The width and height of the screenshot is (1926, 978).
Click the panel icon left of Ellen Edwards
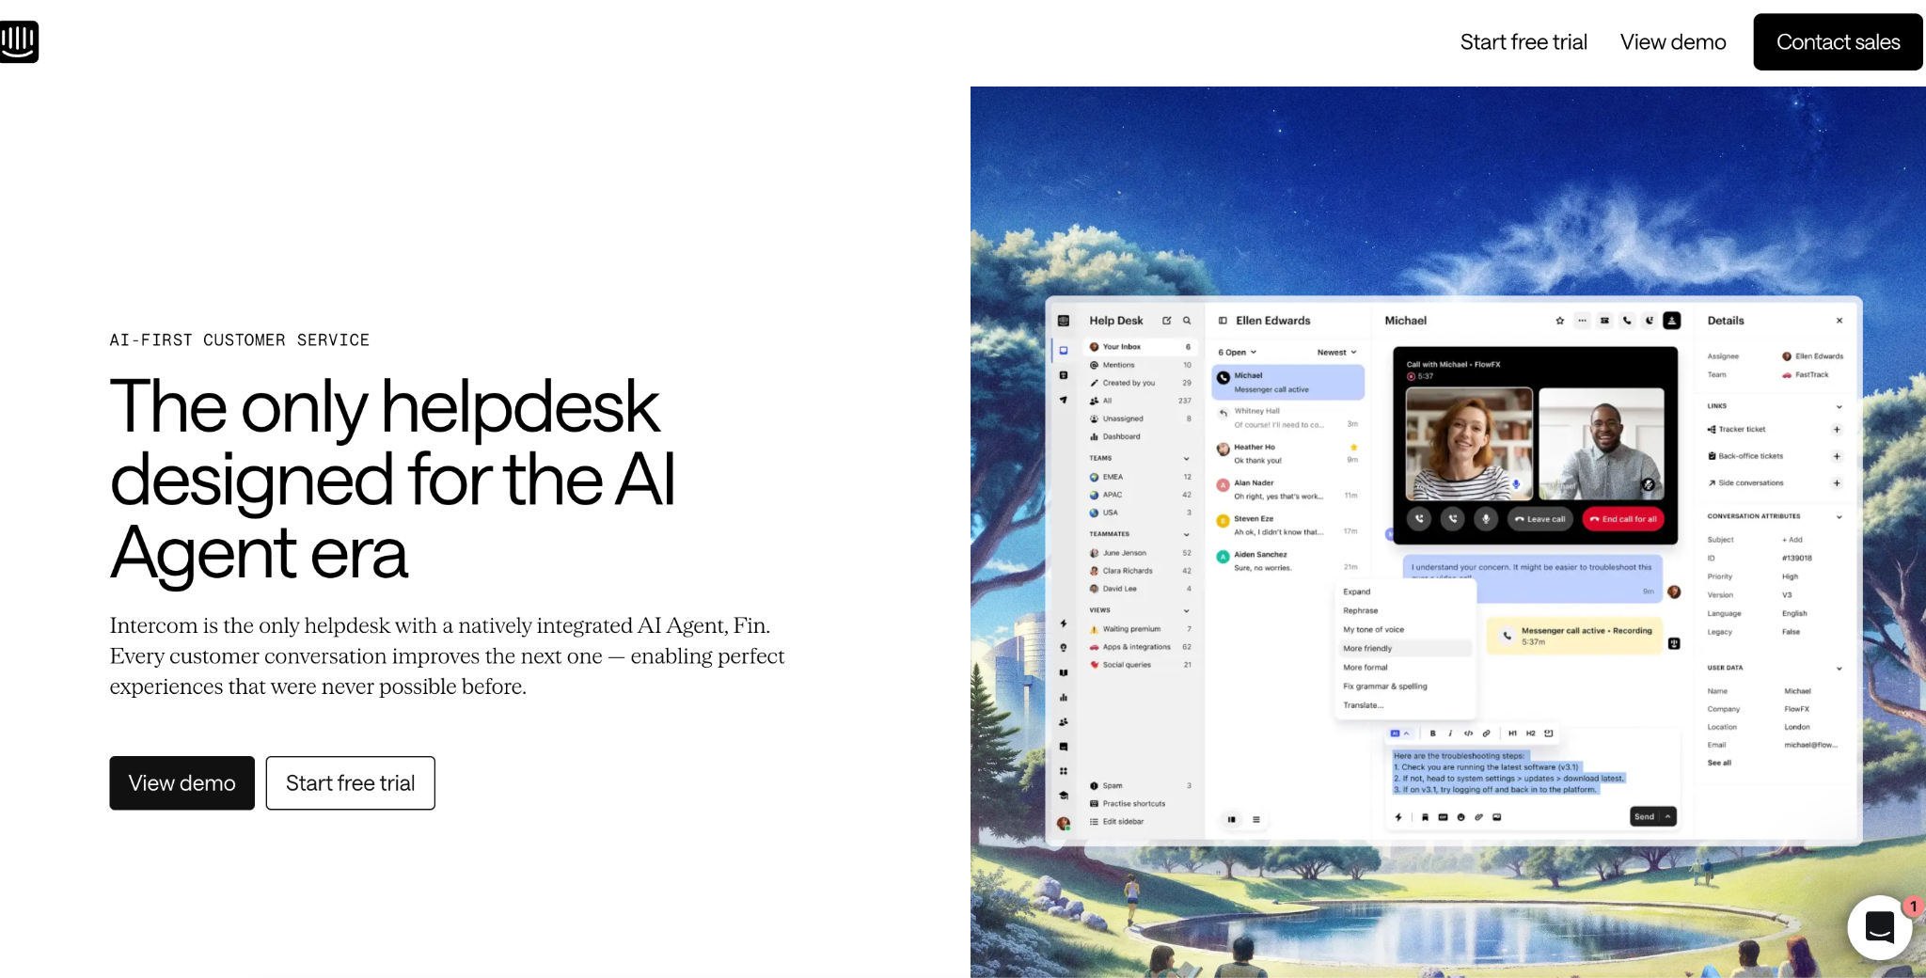[x=1223, y=321]
